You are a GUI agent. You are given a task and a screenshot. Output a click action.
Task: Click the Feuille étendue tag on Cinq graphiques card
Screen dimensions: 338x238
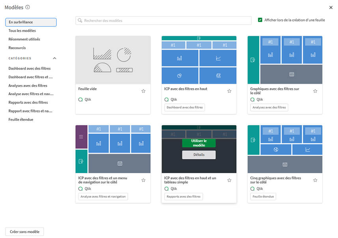click(263, 196)
